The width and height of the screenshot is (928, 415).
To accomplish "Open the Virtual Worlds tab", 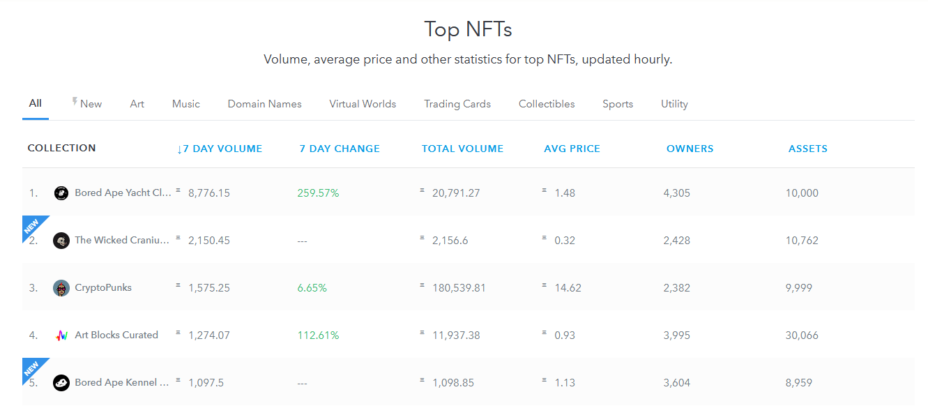I will 363,104.
